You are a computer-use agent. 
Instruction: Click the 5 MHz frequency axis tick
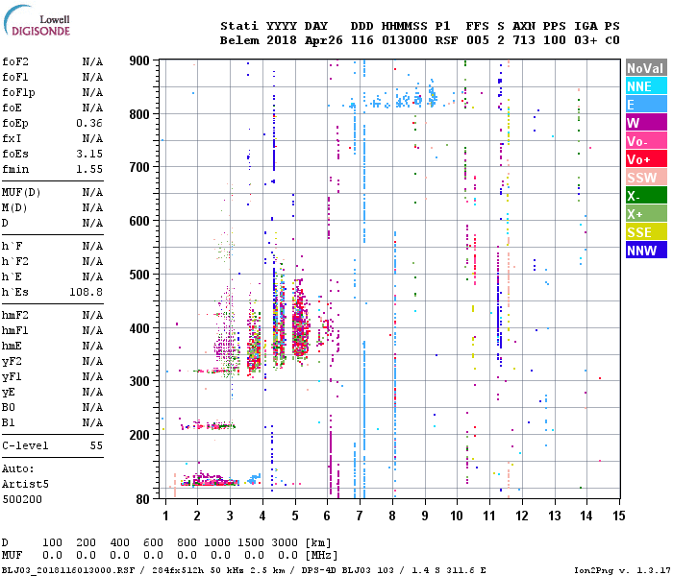click(x=295, y=516)
